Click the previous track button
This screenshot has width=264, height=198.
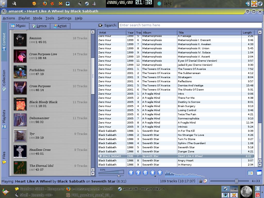pos(131,173)
